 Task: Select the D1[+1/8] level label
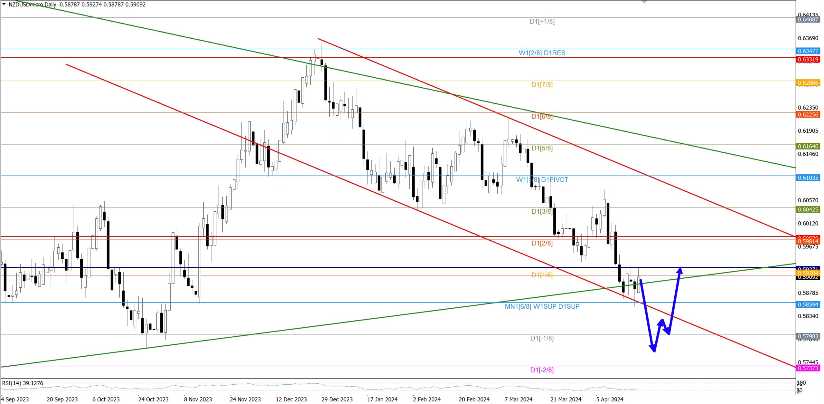pos(542,21)
